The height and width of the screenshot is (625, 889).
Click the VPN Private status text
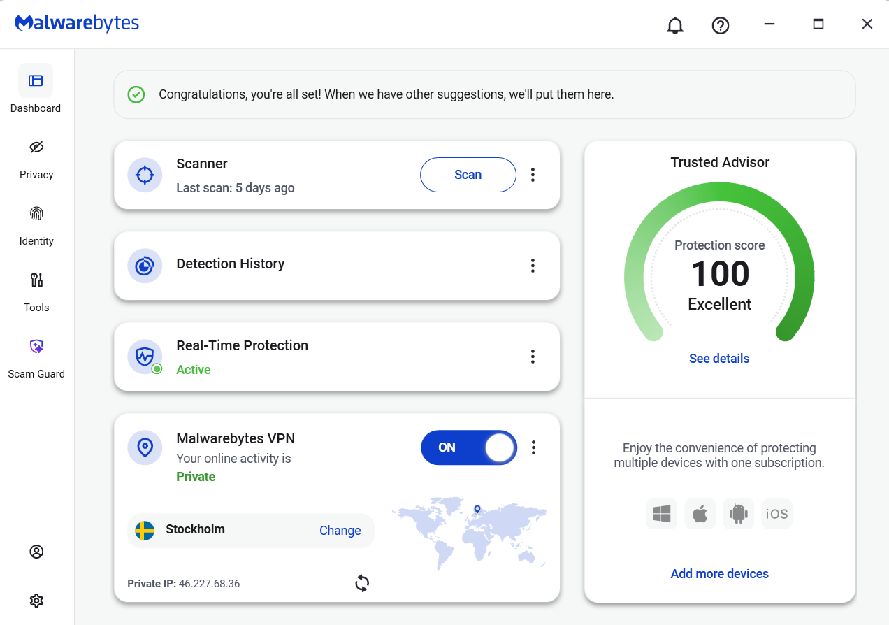tap(196, 477)
